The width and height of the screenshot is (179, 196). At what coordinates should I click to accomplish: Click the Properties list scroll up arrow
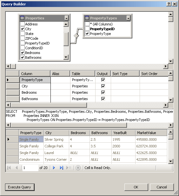click(x=66, y=24)
